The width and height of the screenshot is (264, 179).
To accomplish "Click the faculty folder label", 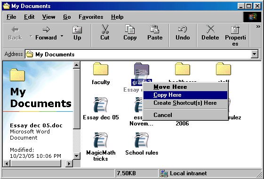I will [x=101, y=82].
